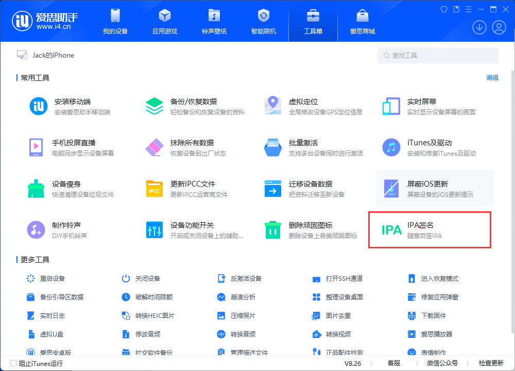Image resolution: width=515 pixels, height=371 pixels.
Task: Click the 下载固件 save icon
Action: click(x=411, y=316)
